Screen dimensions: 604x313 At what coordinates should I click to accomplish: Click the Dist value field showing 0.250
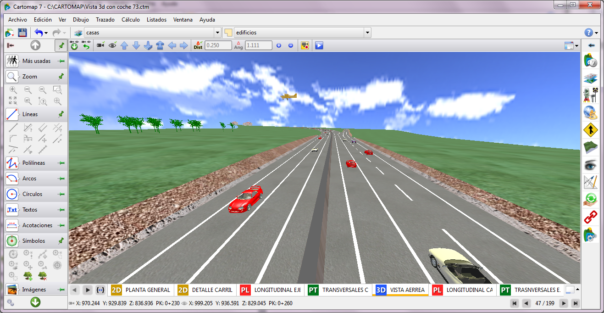click(x=218, y=45)
